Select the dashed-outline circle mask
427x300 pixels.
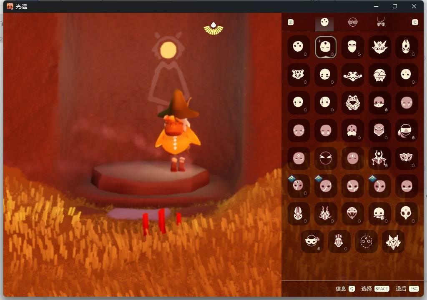pos(366,242)
